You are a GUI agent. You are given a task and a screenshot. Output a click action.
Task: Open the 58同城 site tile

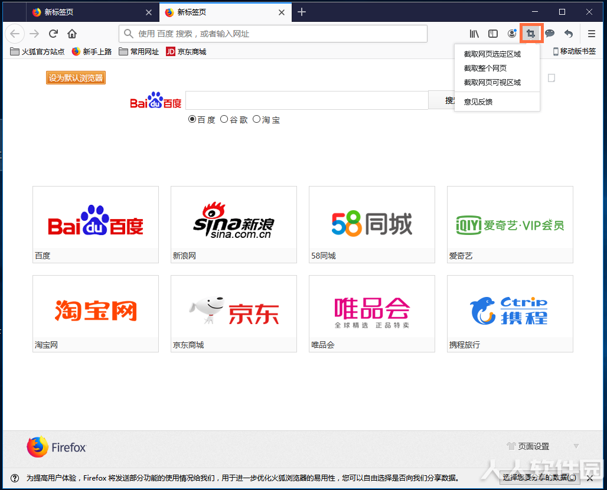tap(372, 224)
